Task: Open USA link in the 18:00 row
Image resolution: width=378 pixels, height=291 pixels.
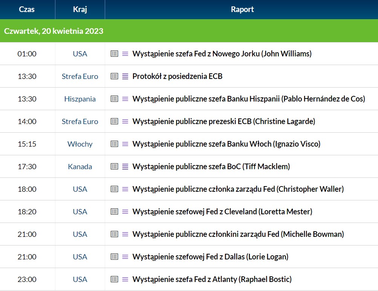Action: pyautogui.click(x=80, y=189)
